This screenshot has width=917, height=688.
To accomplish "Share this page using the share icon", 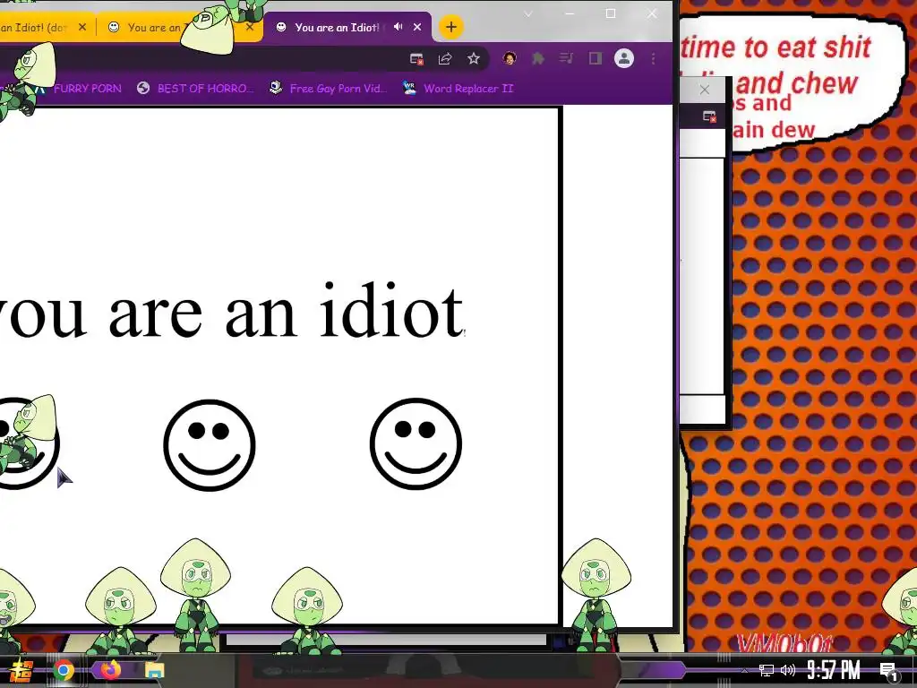I will pyautogui.click(x=445, y=58).
